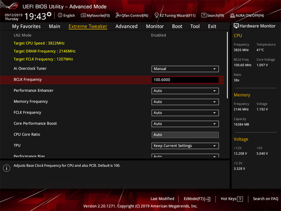
Task: Select the Ai Overclock Tuner label
Action: pyautogui.click(x=30, y=68)
